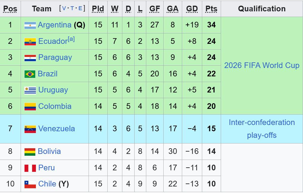This screenshot has width=303, height=193.
Task: Open footnote [a] next to Ecuador
Action: [71, 39]
